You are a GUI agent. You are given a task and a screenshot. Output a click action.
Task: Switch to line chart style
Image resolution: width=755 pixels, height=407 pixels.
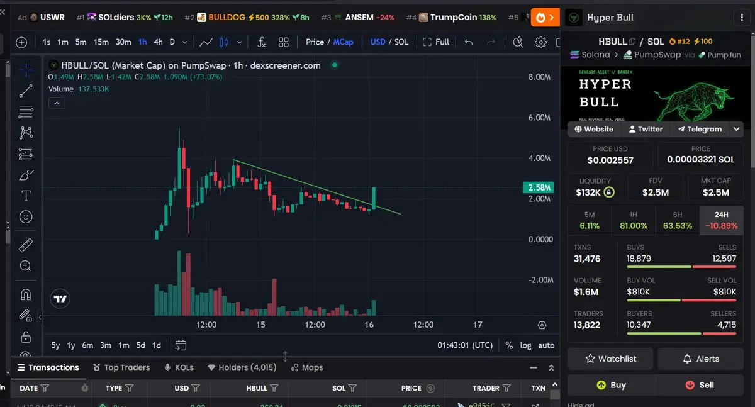206,42
